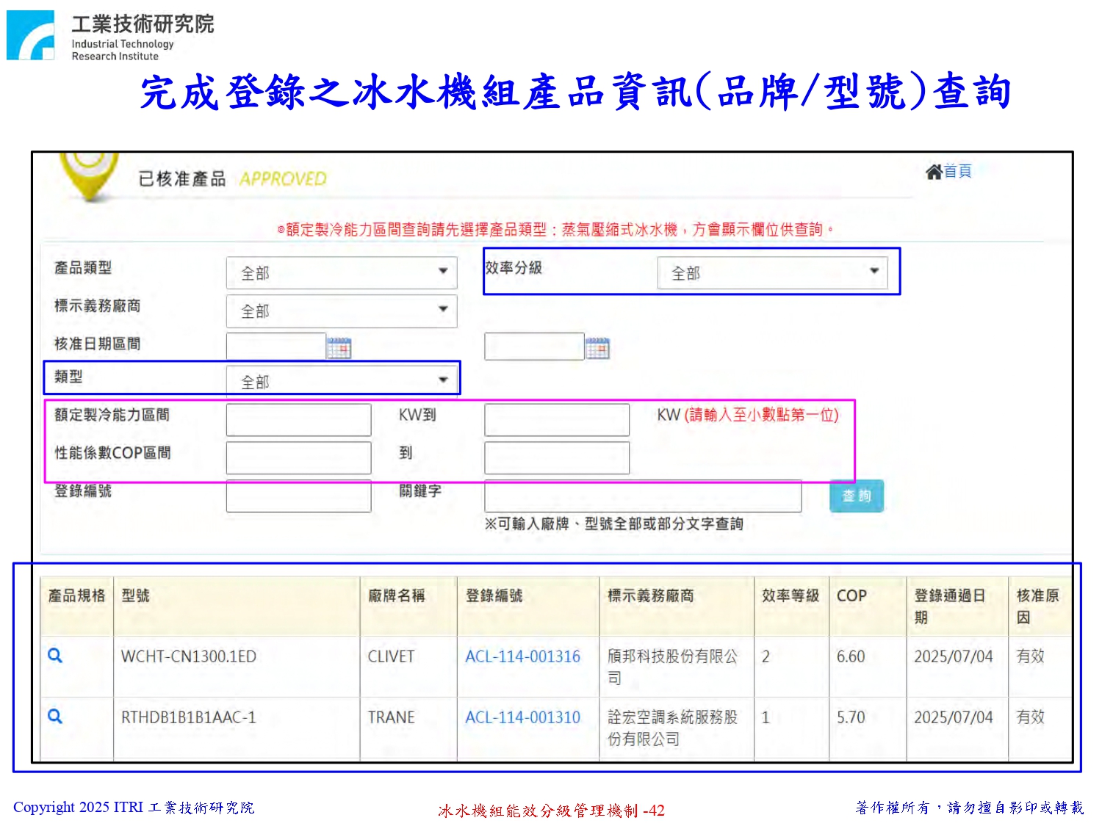Image resolution: width=1102 pixels, height=826 pixels.
Task: Click the 查詢 search button
Action: (x=857, y=496)
